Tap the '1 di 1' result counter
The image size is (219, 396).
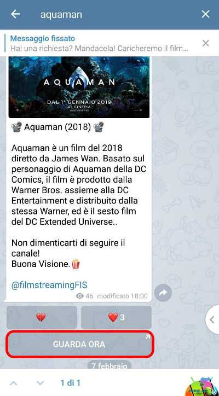[x=70, y=383]
